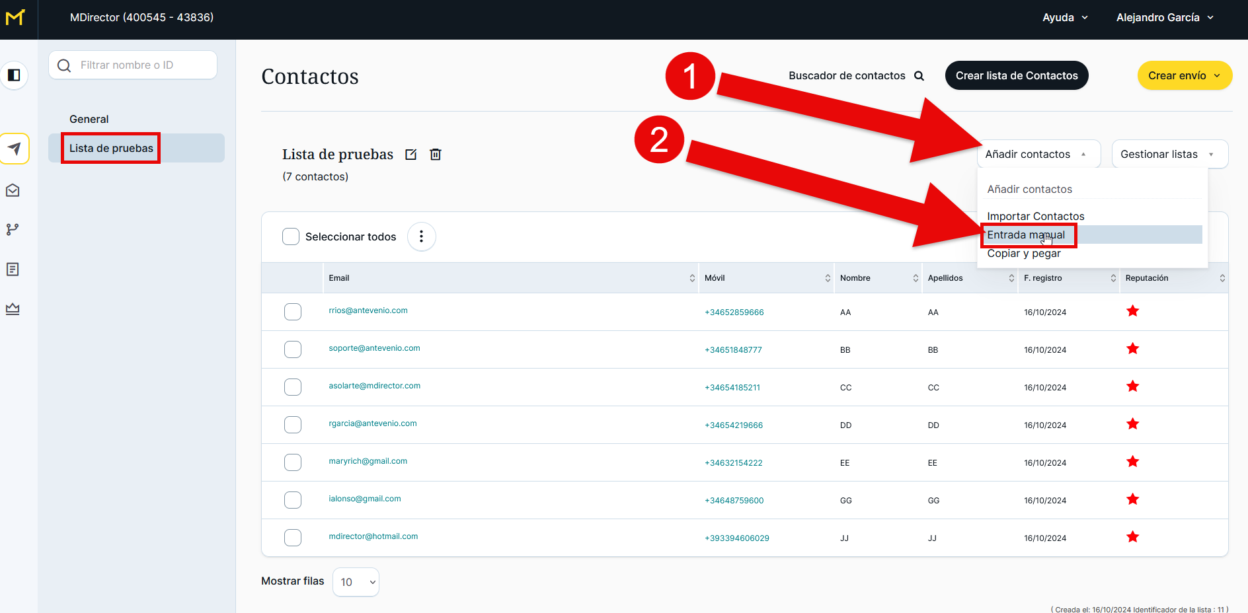
Task: Open the three-dot options menu
Action: coord(421,236)
